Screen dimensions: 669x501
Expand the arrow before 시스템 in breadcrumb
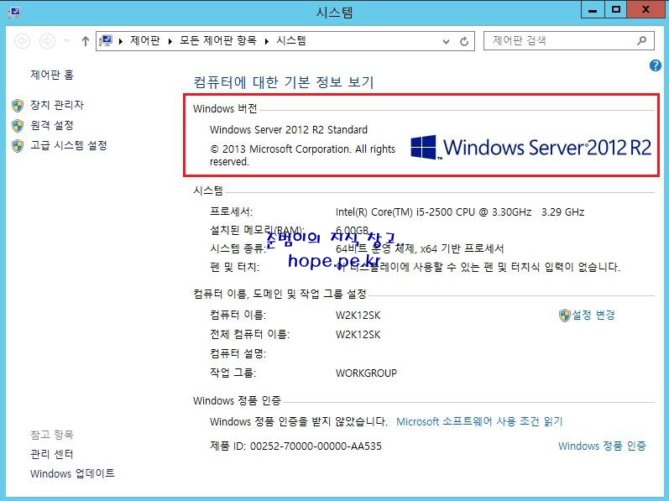coord(267,41)
